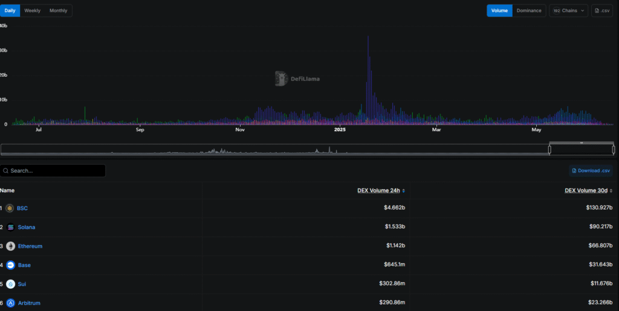Click the Solana logo icon
Screen dimensions: 619x311
coord(11,227)
